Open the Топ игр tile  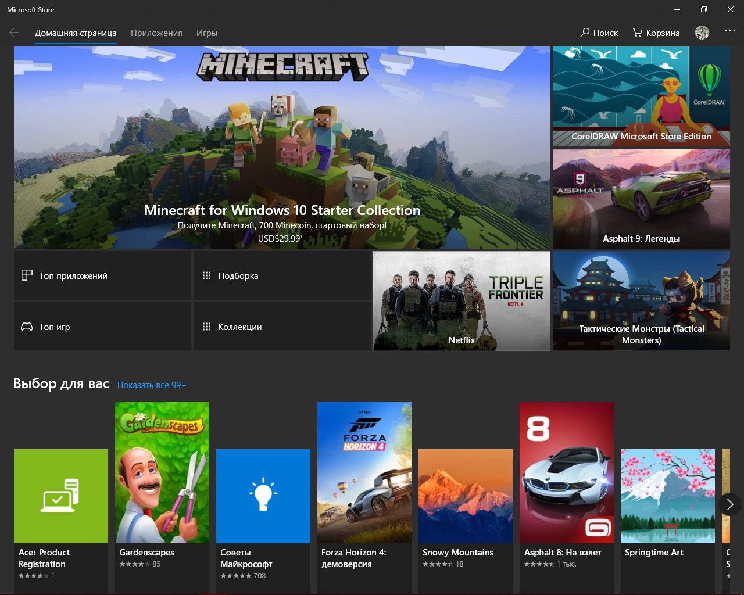coord(103,327)
